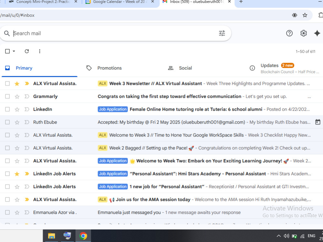Viewport: 323px width, 242px height.
Task: Open Gemini sparkle icon
Action: click(x=317, y=33)
